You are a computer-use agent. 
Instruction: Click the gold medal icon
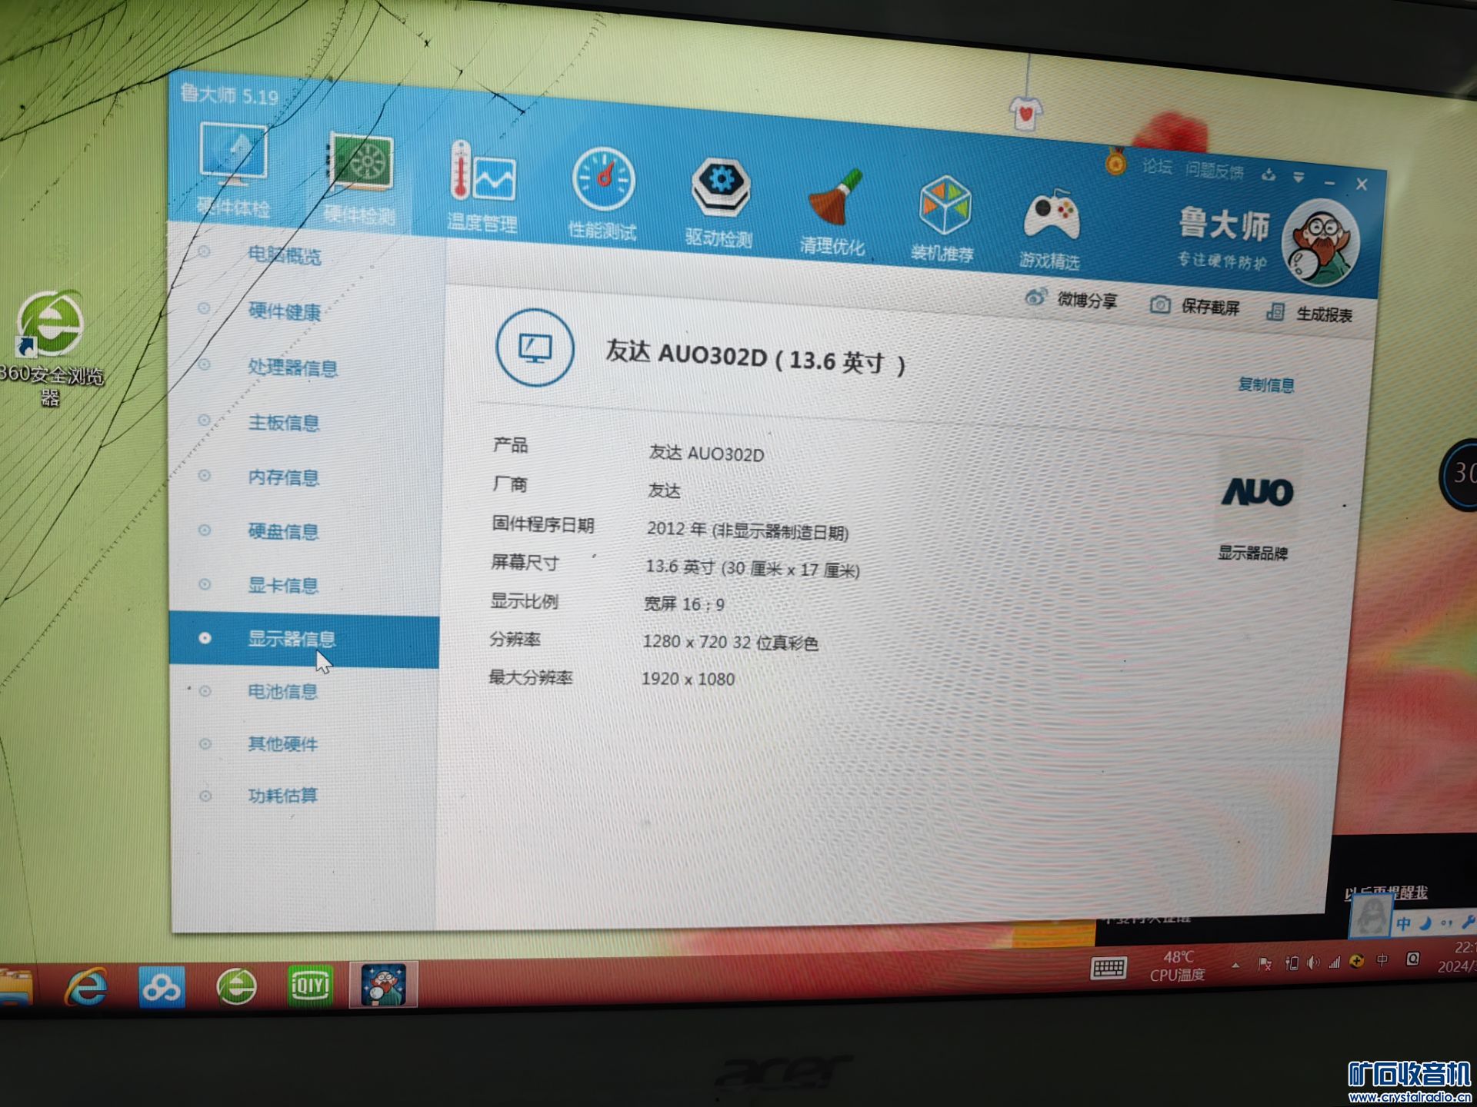tap(1115, 161)
